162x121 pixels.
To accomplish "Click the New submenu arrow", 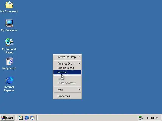I will [x=79, y=89].
